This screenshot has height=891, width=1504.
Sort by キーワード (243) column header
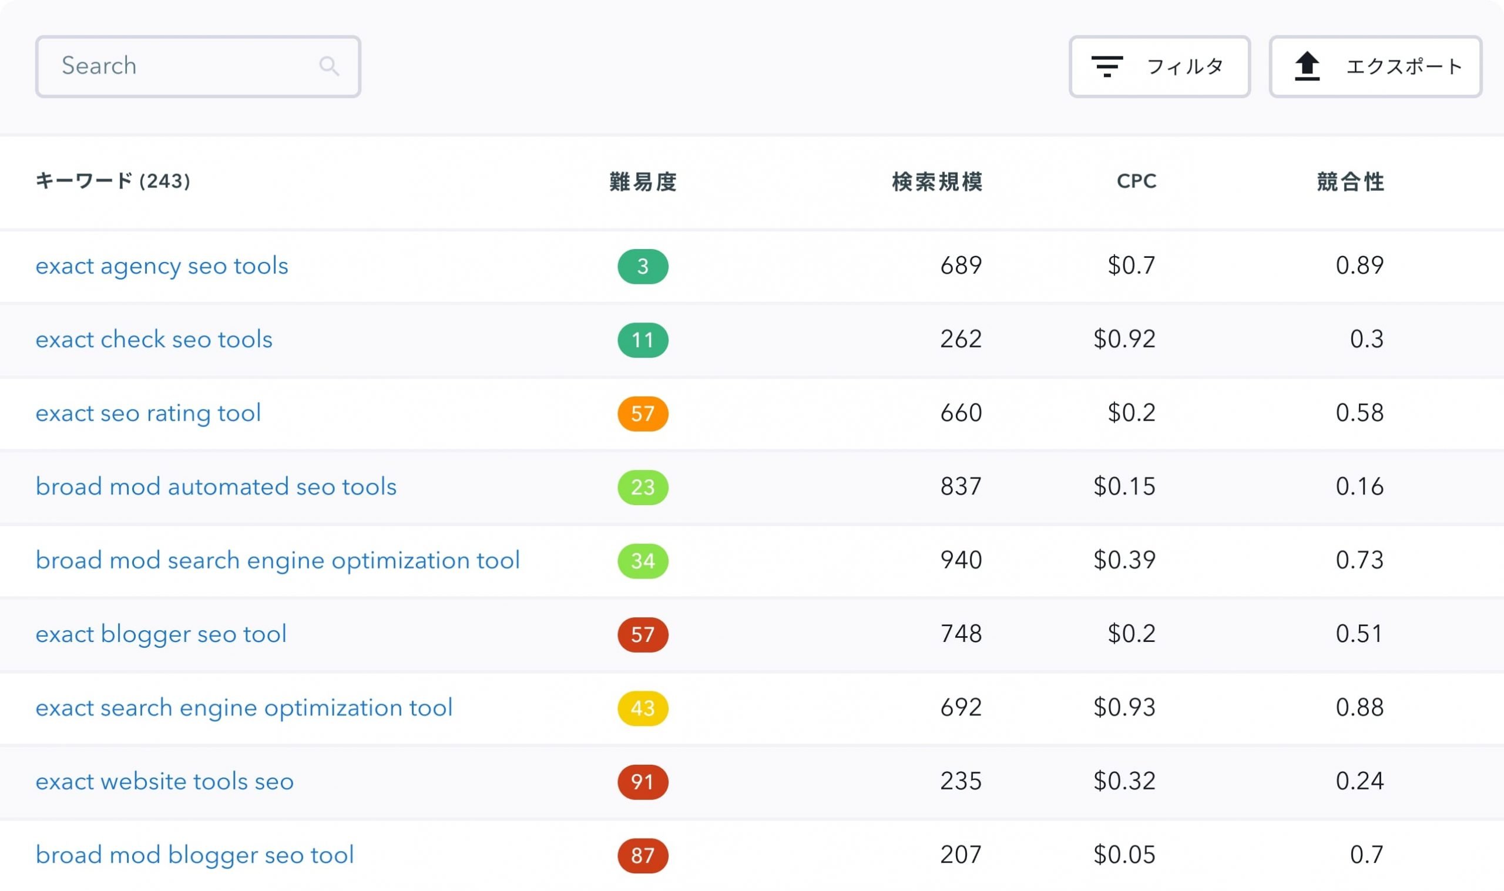pos(113,181)
